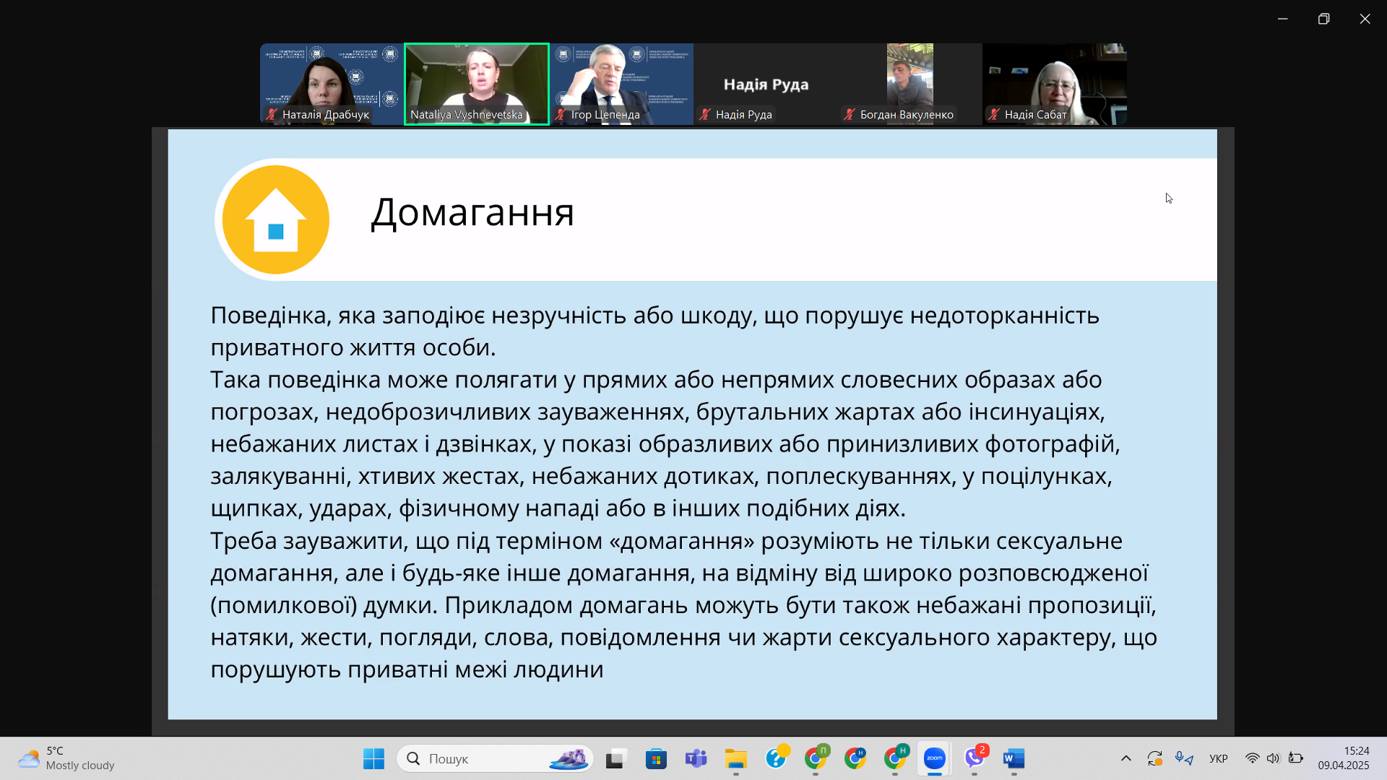
Task: Switch the УКР keyboard language indicator
Action: click(x=1218, y=758)
